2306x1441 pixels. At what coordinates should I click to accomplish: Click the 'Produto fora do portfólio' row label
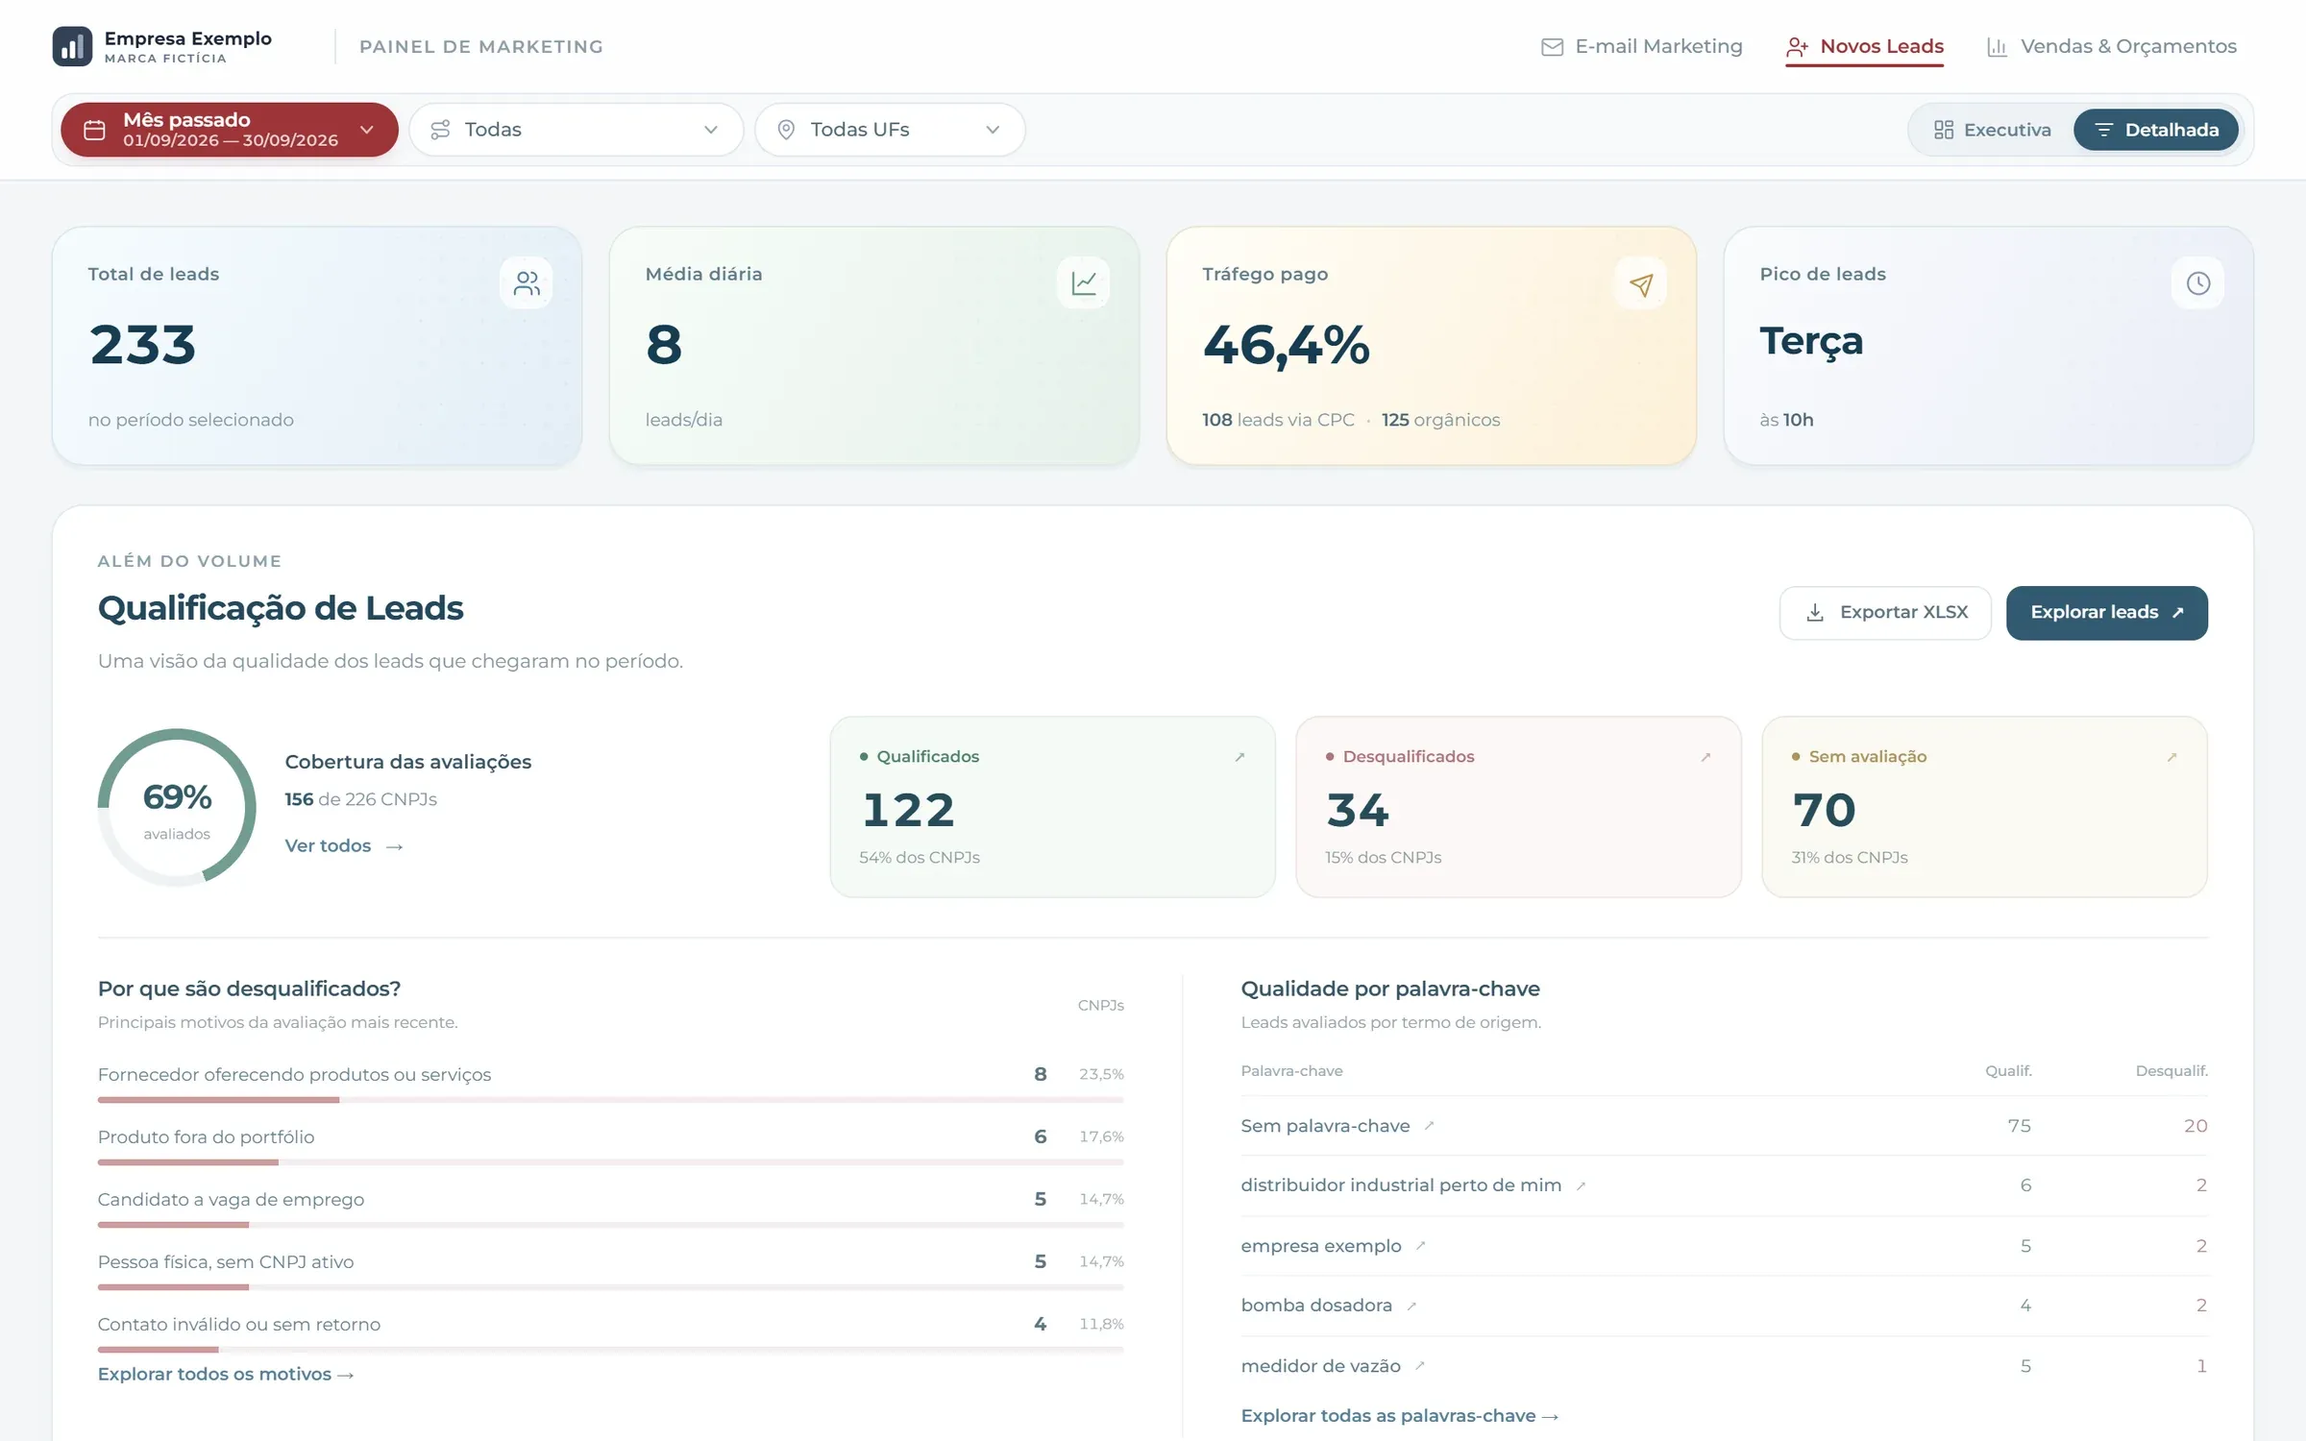click(x=206, y=1137)
